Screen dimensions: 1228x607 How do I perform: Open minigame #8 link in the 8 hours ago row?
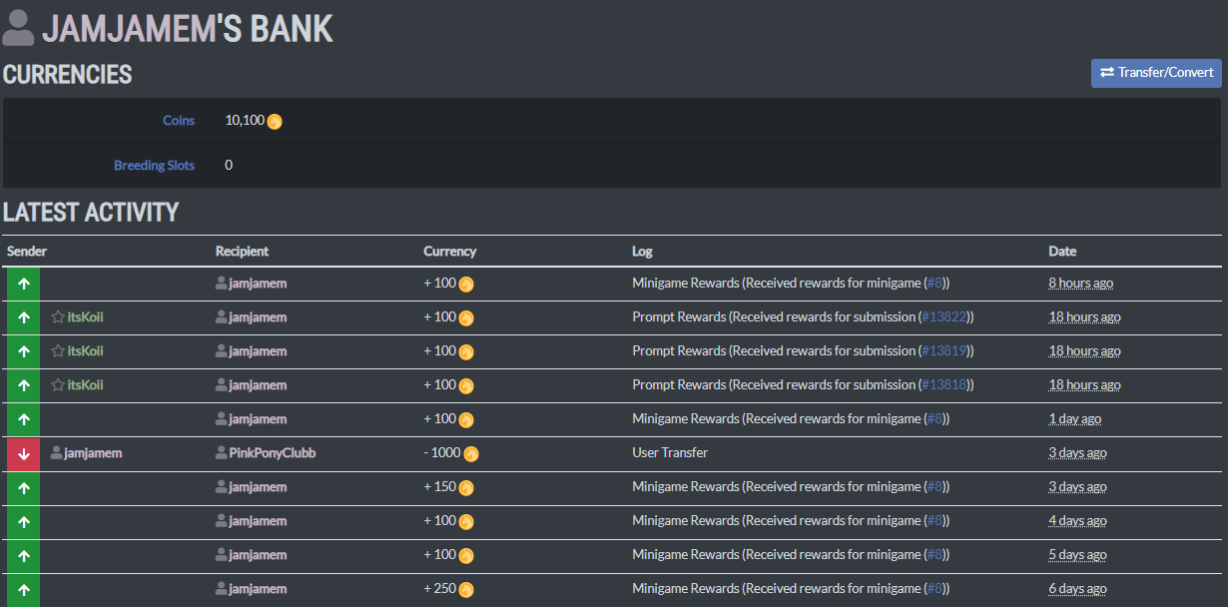934,284
